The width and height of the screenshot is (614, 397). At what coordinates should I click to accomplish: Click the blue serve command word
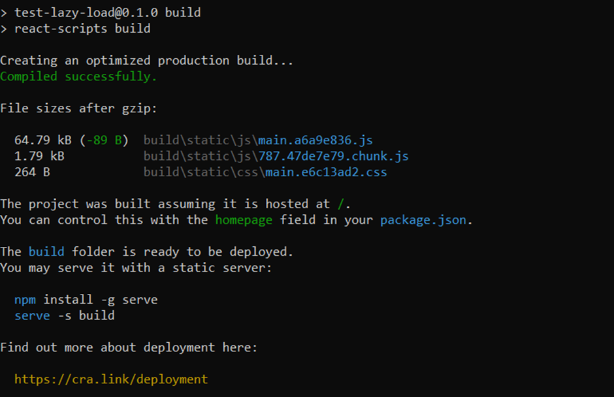pos(32,315)
